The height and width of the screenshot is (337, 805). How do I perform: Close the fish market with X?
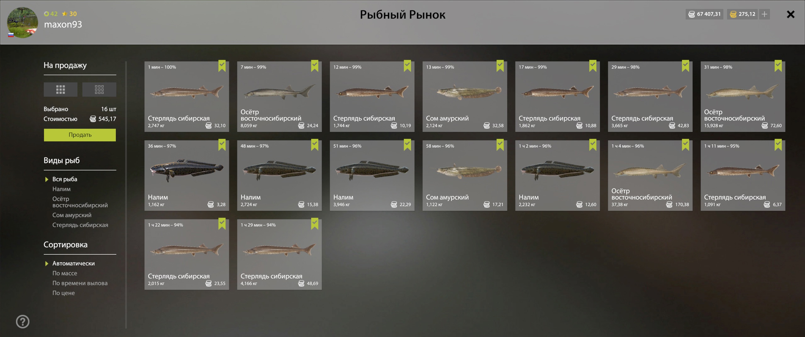click(x=791, y=14)
